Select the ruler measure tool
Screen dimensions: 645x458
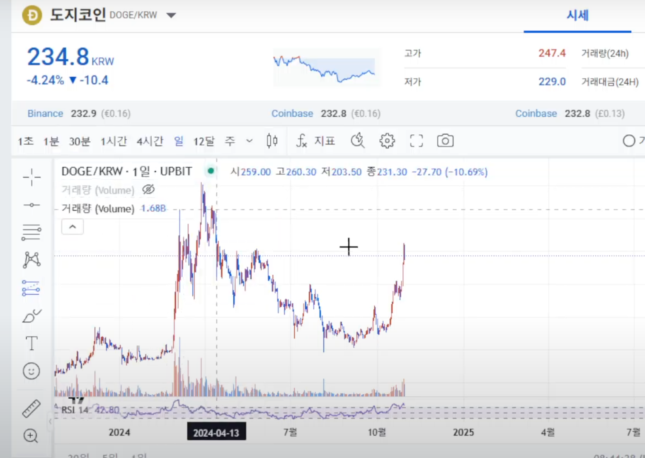[x=32, y=408]
